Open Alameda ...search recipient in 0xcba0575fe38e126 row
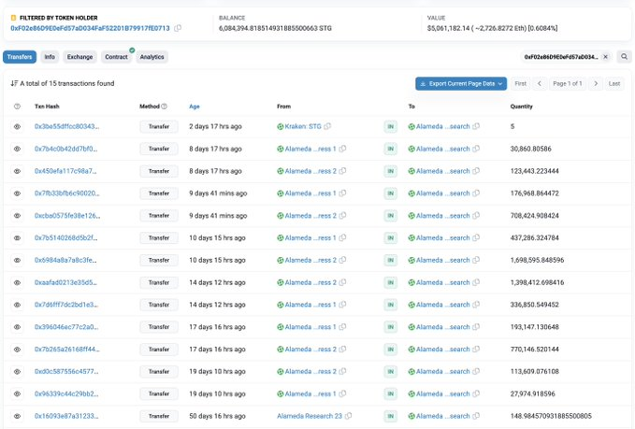This screenshot has width=635, height=429. 442,215
